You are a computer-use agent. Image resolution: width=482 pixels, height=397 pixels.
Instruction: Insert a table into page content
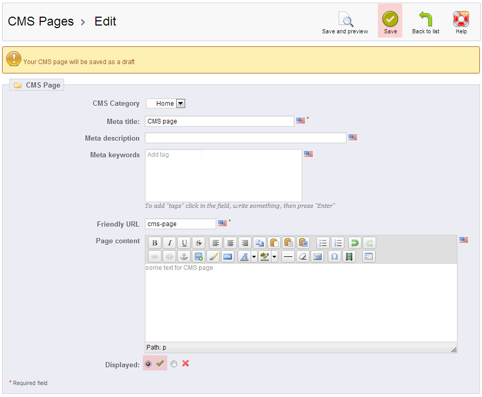(x=317, y=256)
